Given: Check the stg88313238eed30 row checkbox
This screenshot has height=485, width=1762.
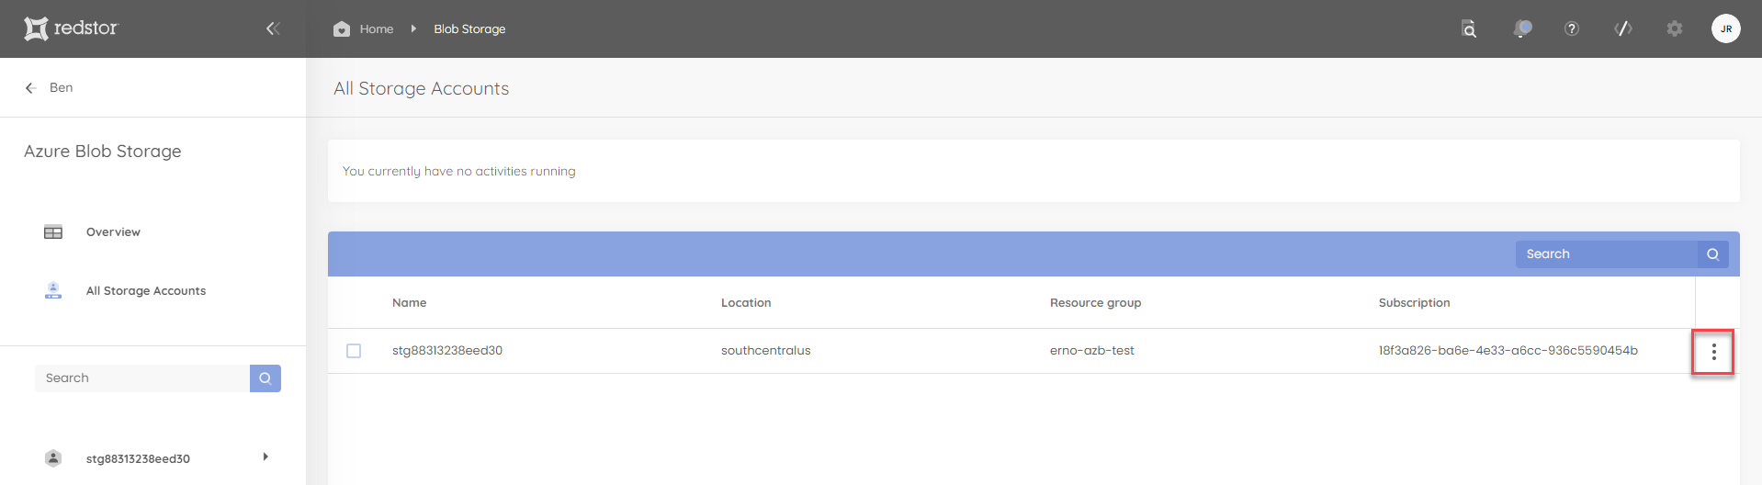Looking at the screenshot, I should coord(354,351).
